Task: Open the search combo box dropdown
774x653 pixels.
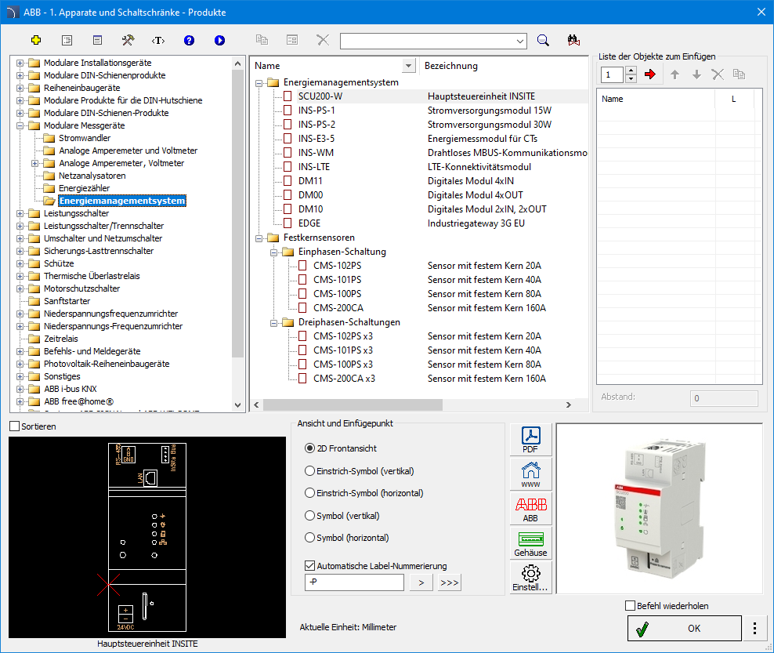Action: pyautogui.click(x=519, y=41)
